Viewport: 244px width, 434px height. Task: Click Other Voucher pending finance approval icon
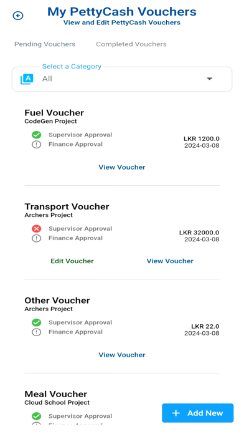tap(37, 332)
